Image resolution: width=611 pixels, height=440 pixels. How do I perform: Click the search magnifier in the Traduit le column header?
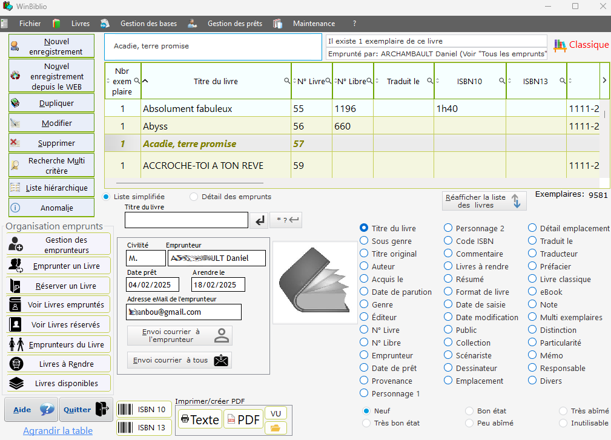(x=430, y=80)
